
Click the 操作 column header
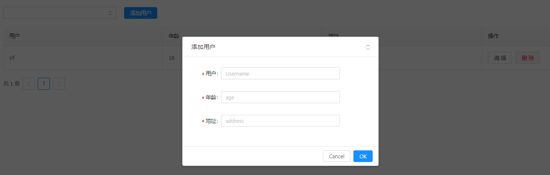[x=493, y=36]
